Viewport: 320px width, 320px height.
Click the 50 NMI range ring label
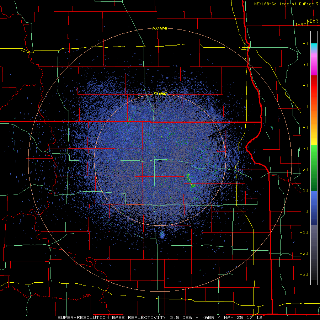[160, 94]
